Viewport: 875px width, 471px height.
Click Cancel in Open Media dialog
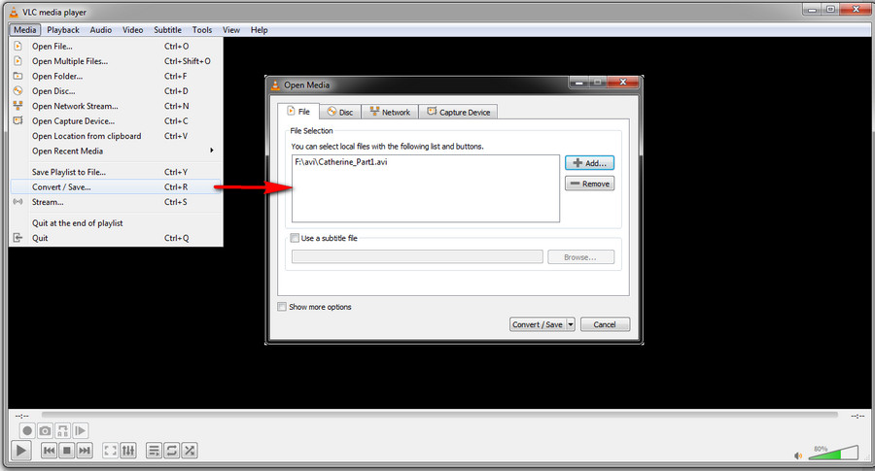[605, 324]
